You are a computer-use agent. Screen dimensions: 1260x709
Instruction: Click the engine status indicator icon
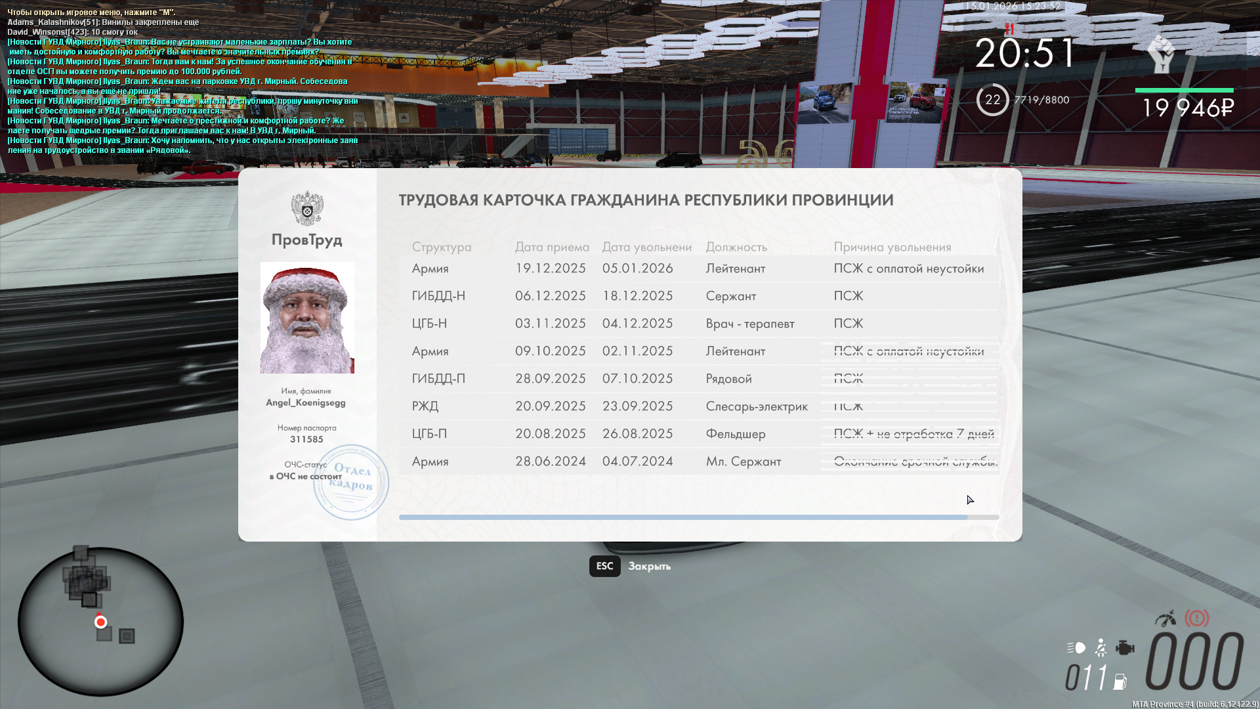click(1125, 648)
